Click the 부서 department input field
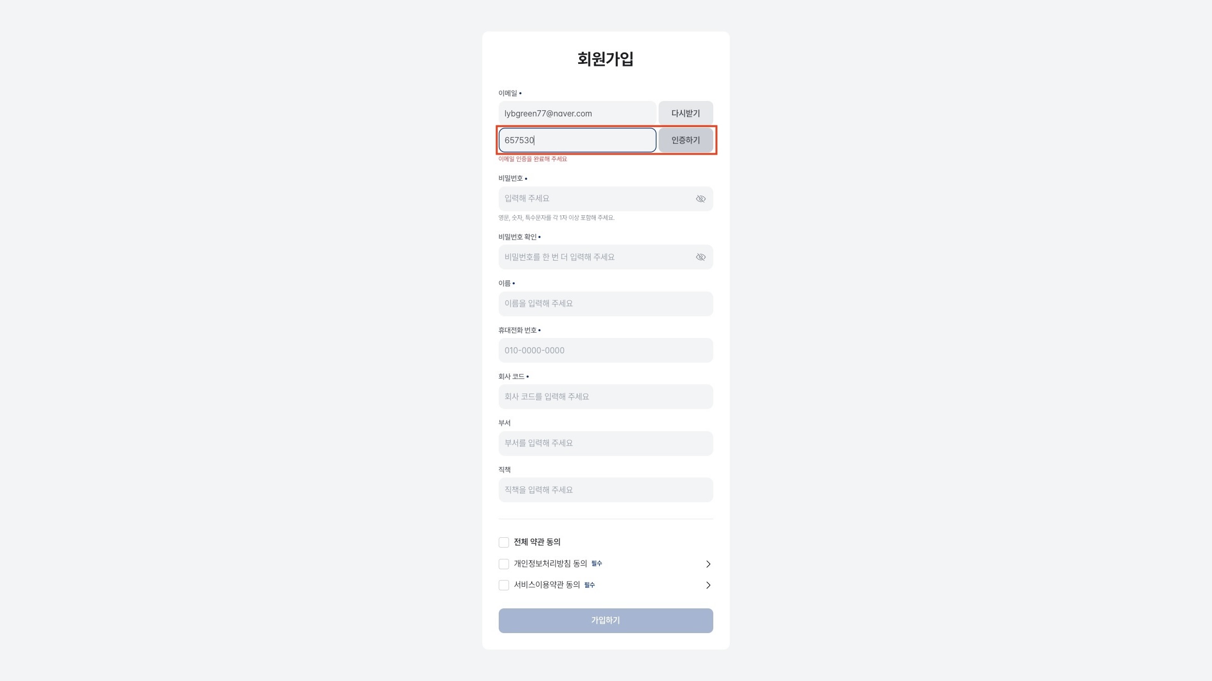 [x=605, y=444]
